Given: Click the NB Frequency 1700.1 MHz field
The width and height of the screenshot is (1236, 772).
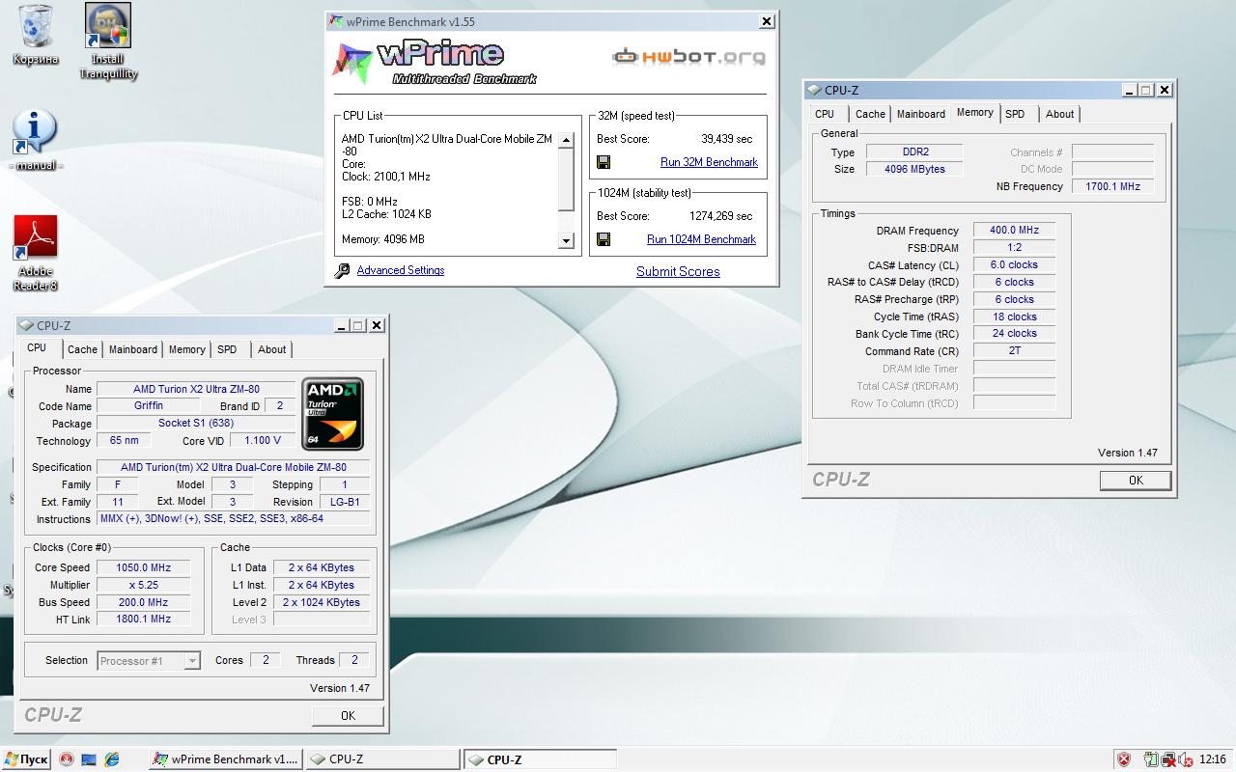Looking at the screenshot, I should 1112,186.
